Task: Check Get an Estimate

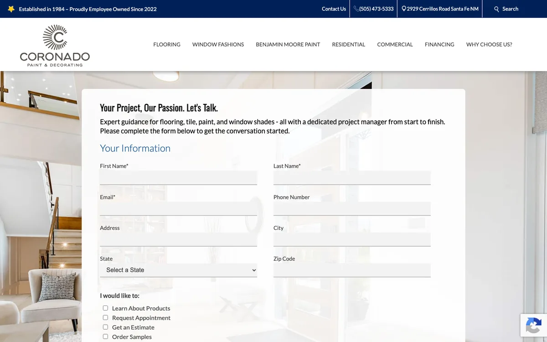Action: 105,327
